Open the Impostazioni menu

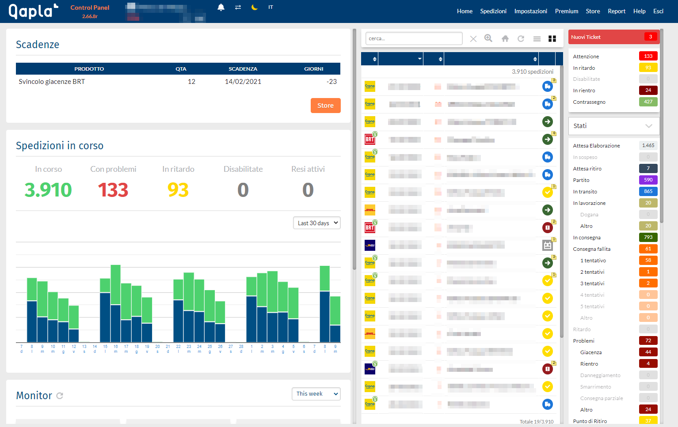[x=530, y=11]
